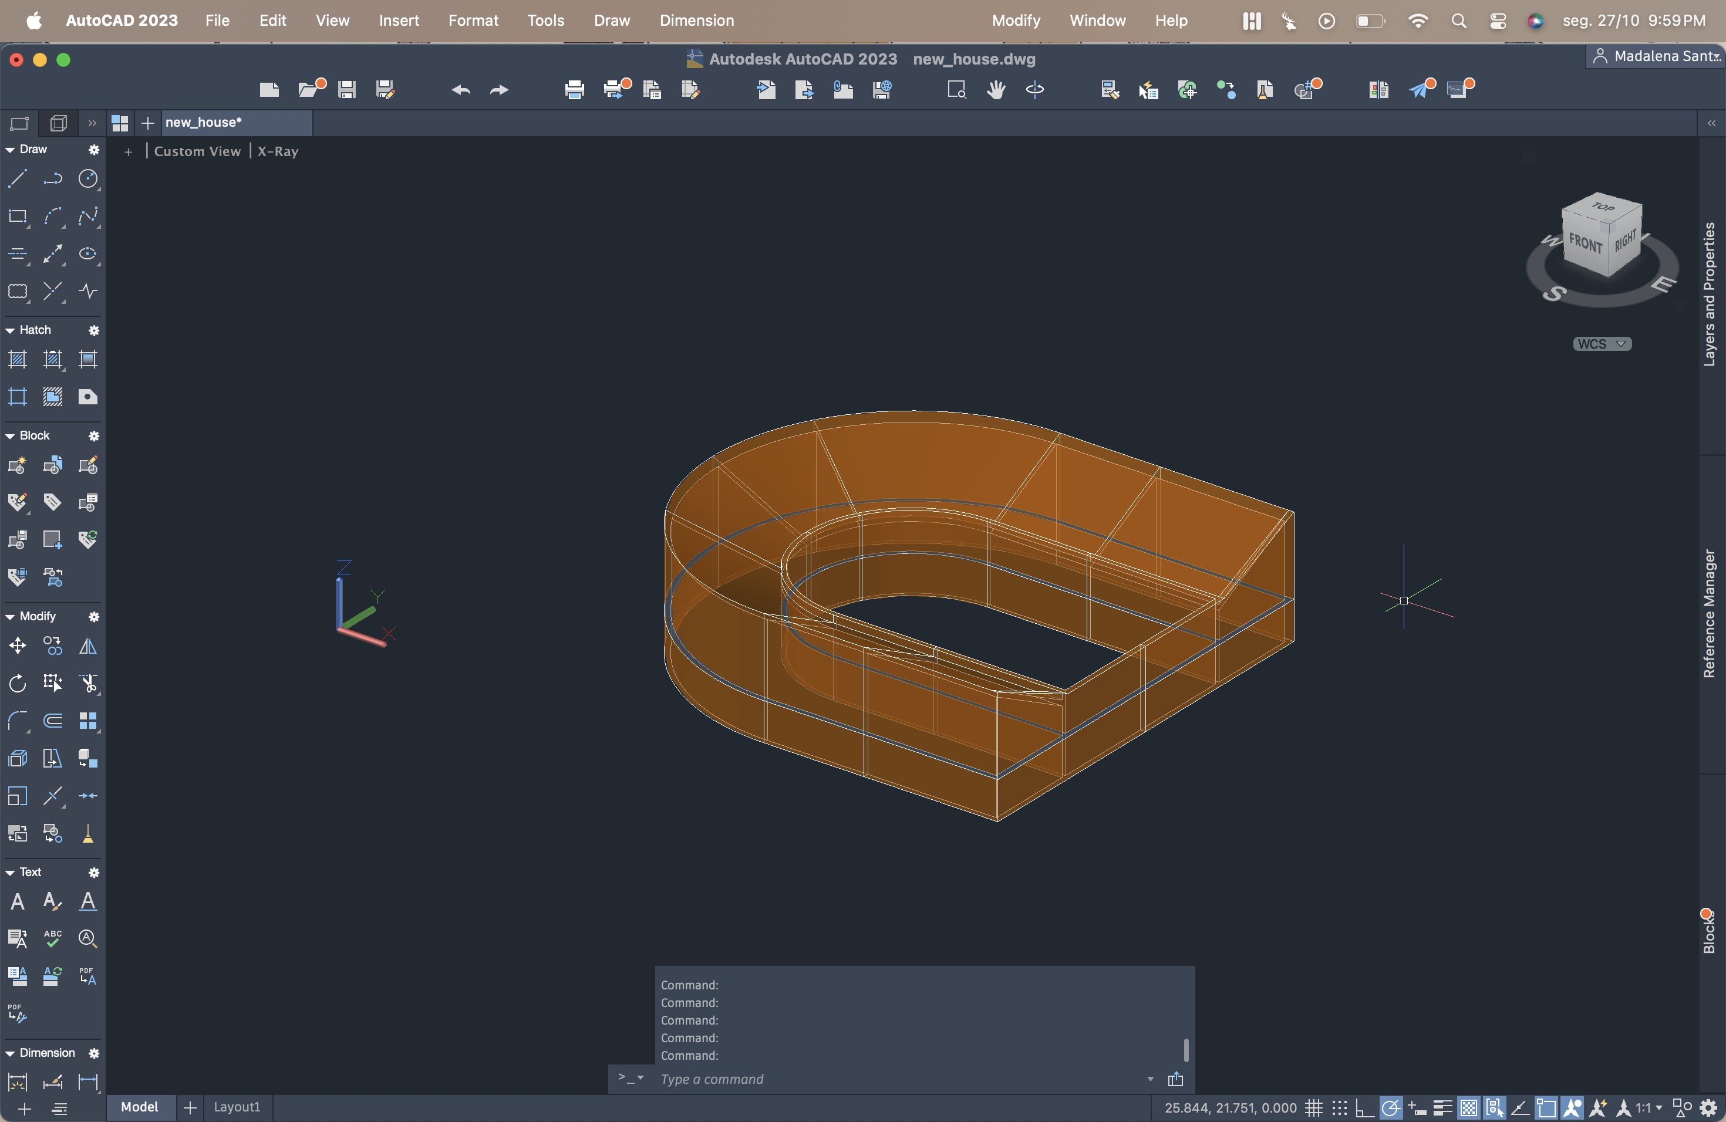Click the Move tool in Modify panel
Image resolution: width=1726 pixels, height=1122 pixels.
[18, 645]
